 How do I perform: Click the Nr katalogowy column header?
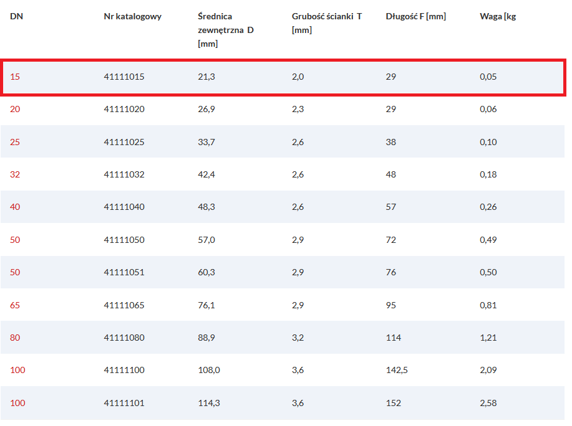click(x=133, y=16)
